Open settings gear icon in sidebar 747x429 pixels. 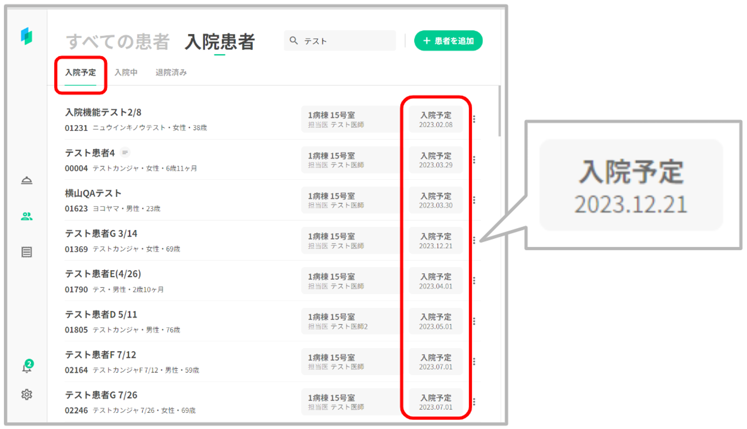[x=27, y=394]
